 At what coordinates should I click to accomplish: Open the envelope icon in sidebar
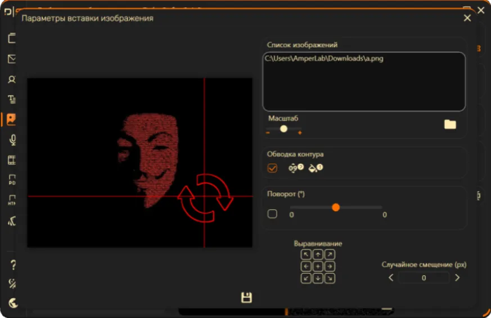(x=12, y=59)
